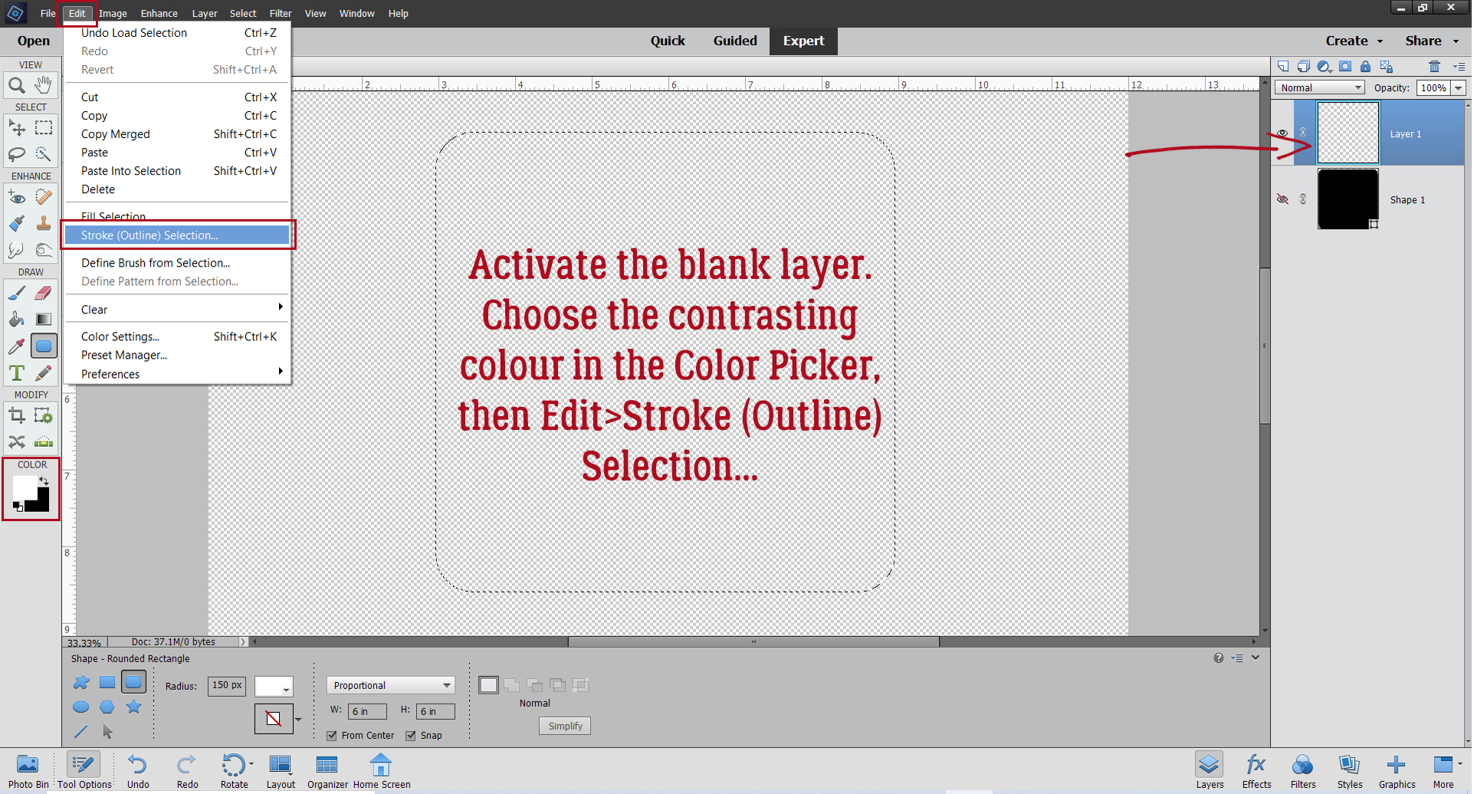Open the Organizer
The width and height of the screenshot is (1474, 794).
click(x=327, y=770)
